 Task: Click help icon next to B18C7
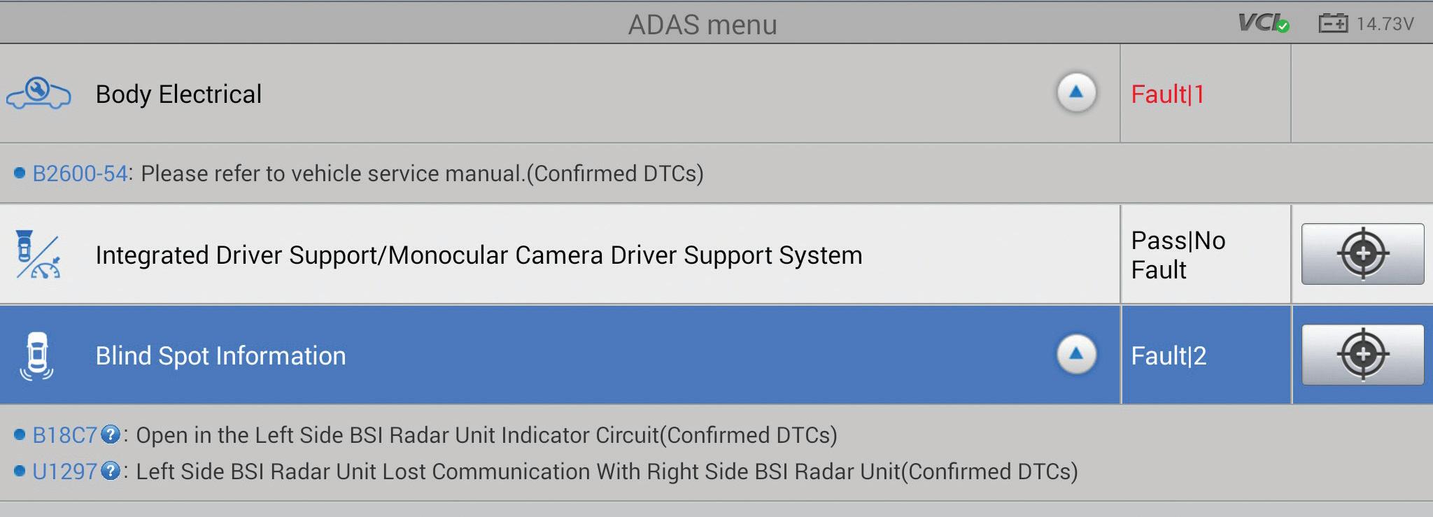(x=110, y=434)
